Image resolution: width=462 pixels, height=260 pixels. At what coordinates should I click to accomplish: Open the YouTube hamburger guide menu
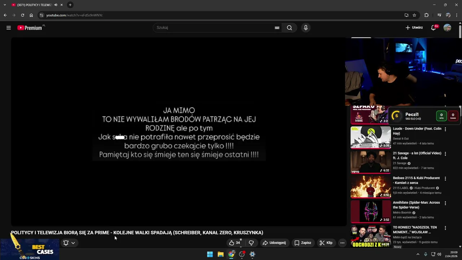click(9, 28)
